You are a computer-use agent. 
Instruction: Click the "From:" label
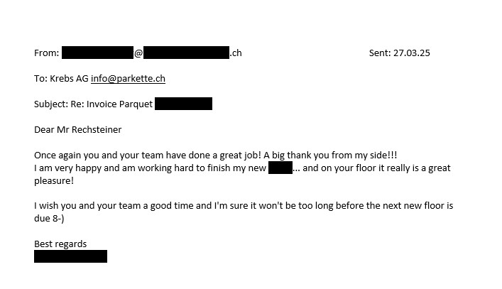[x=46, y=53]
